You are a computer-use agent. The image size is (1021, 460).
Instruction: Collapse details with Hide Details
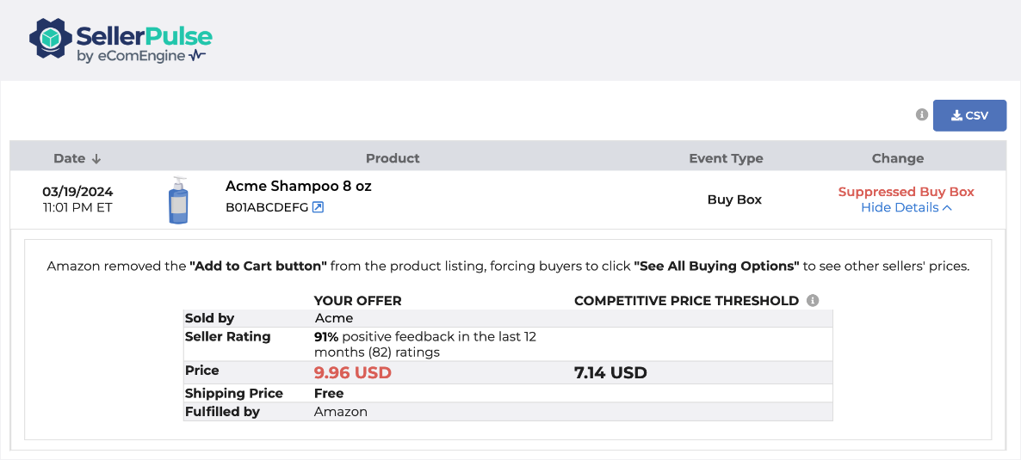pos(900,207)
